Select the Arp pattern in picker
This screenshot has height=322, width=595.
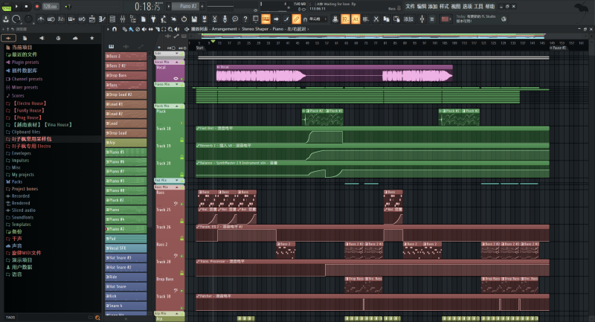click(x=126, y=143)
